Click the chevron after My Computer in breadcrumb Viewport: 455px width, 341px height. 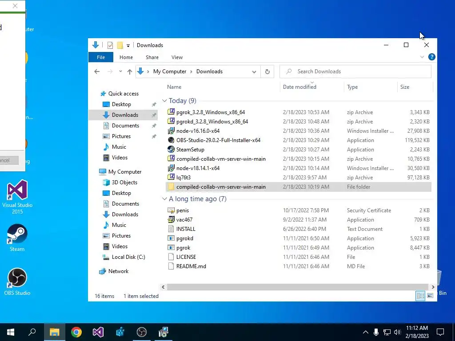[x=191, y=71]
